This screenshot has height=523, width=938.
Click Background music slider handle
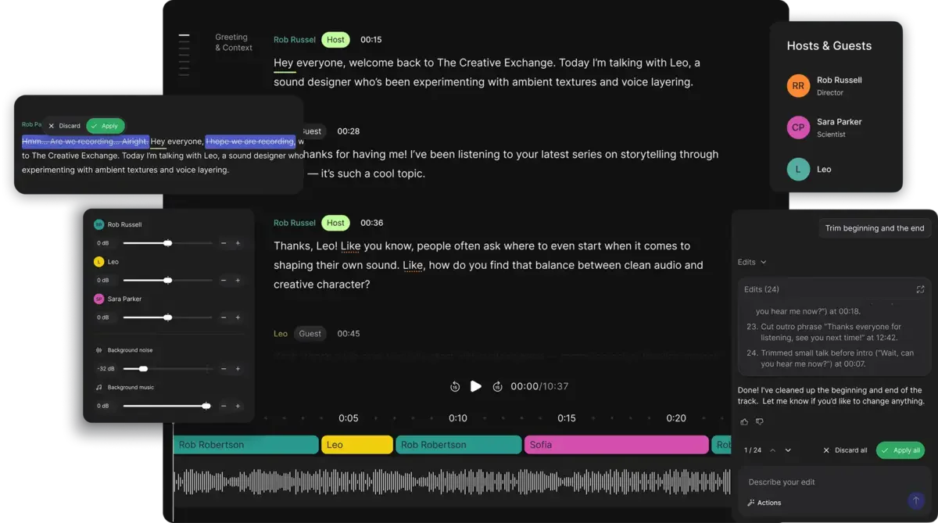206,406
